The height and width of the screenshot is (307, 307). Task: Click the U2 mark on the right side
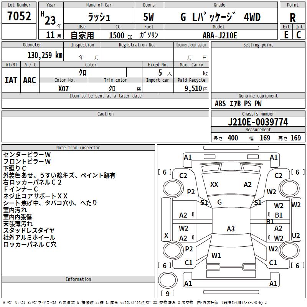point(295,236)
